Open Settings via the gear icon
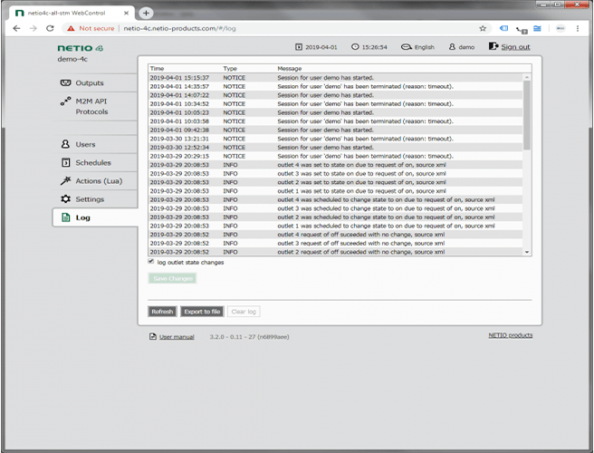 pos(65,199)
